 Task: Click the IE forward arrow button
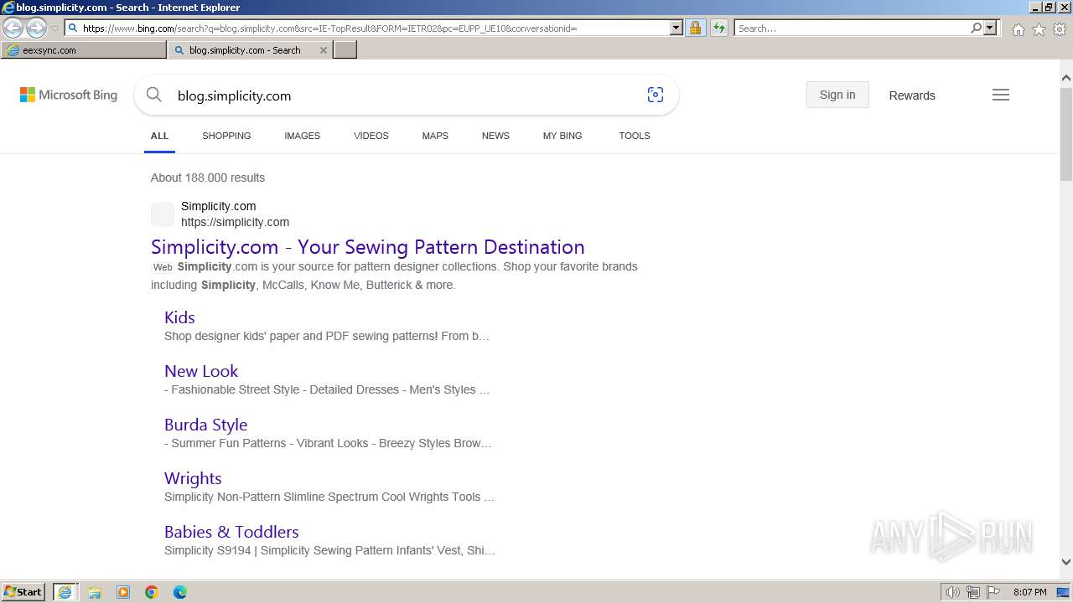pos(36,28)
